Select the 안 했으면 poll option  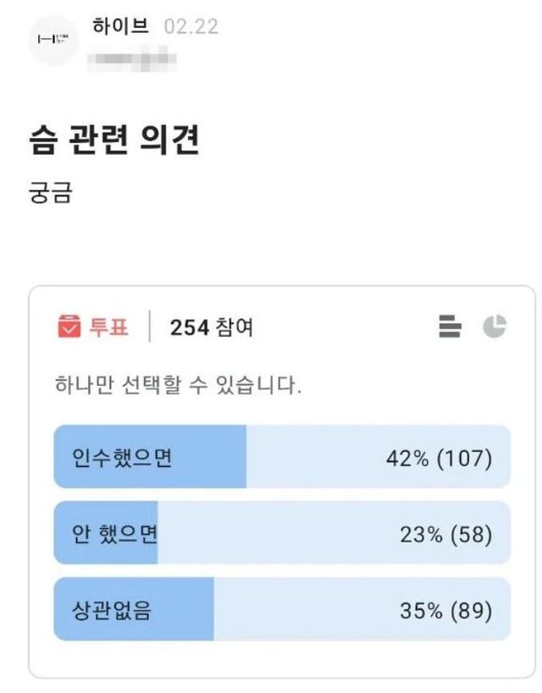click(x=116, y=534)
